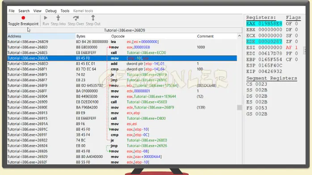The image size is (312, 175).
Task: Toggle the PF flag value
Action: pyautogui.click(x=292, y=54)
